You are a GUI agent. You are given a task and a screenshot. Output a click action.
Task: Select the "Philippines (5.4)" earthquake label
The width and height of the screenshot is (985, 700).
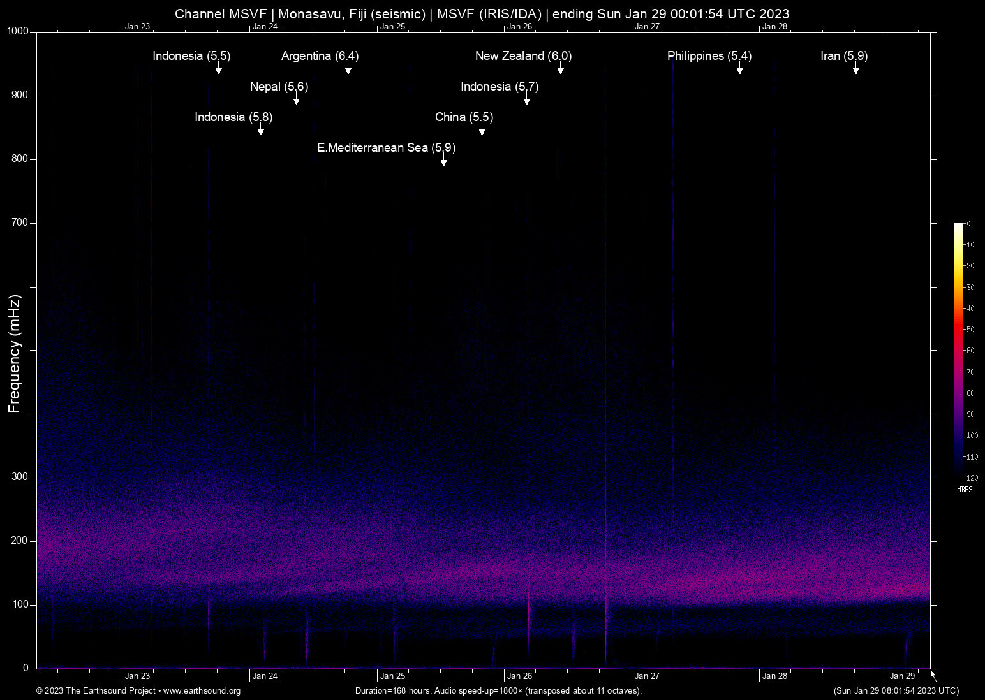709,56
